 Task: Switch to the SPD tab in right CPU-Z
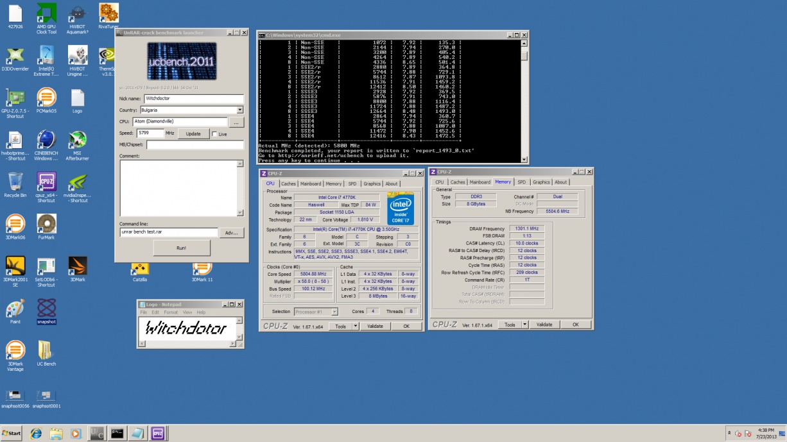pyautogui.click(x=521, y=182)
